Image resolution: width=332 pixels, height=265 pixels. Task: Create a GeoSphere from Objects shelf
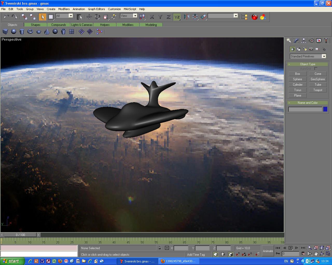point(55,32)
